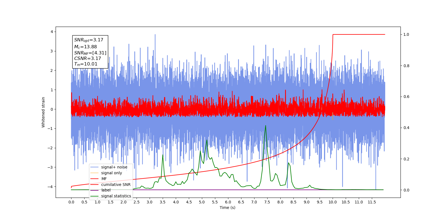
Task: Click x-axis tick label 11.5
Action: point(372,202)
